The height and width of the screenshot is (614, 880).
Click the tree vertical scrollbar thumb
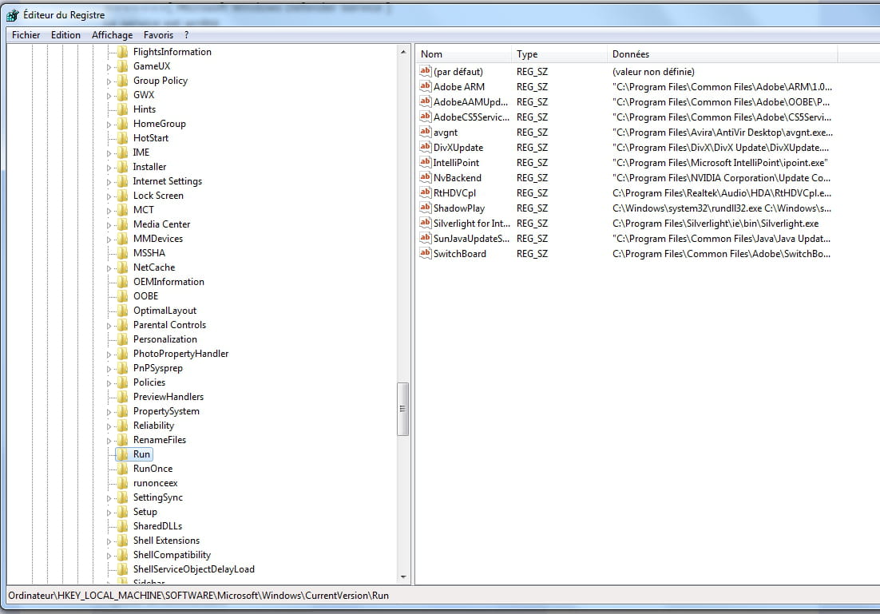[x=403, y=409]
